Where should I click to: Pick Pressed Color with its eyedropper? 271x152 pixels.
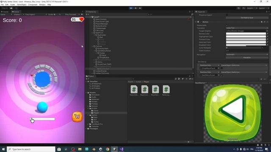coord(267,39)
